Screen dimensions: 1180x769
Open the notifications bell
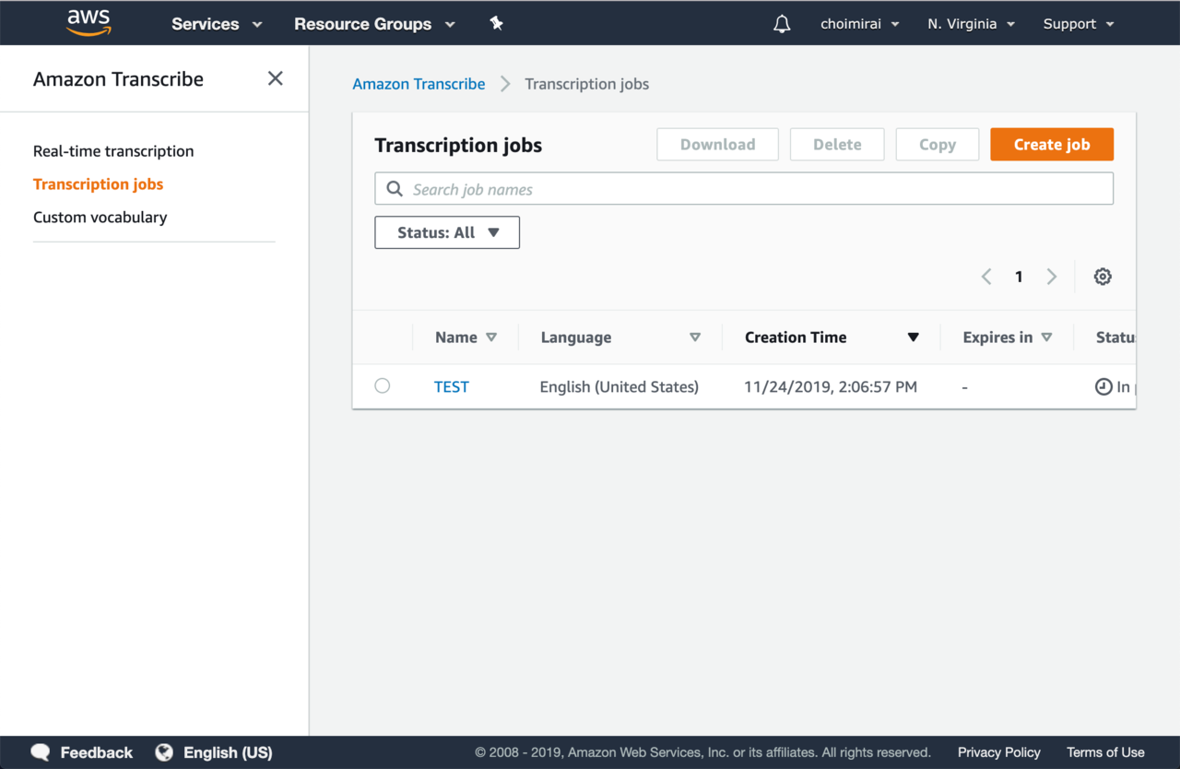(x=782, y=24)
